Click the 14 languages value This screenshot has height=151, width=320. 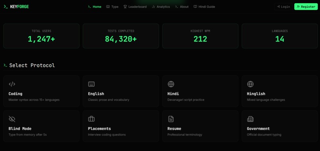click(x=280, y=39)
